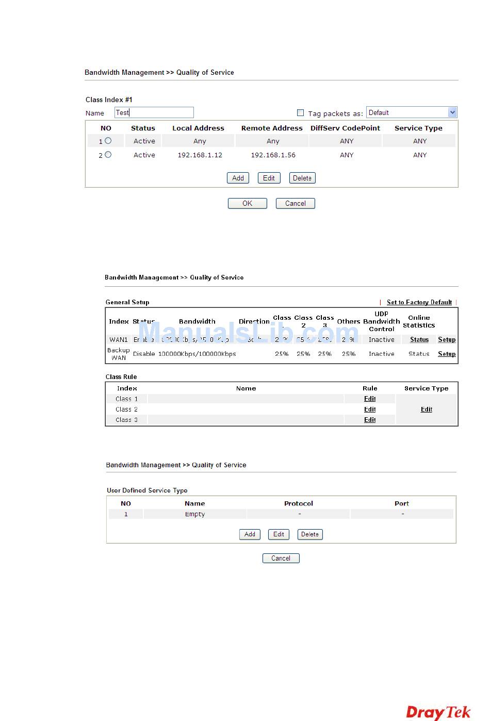Click the Class 1 index row

pos(126,399)
